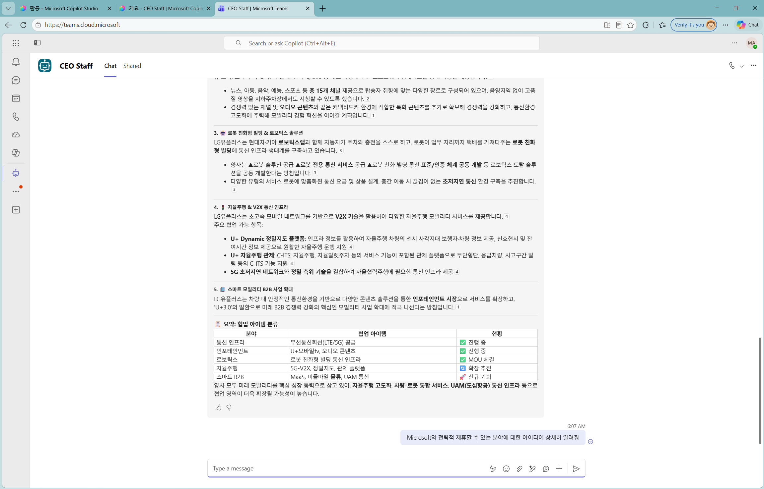Click the Type a message field
Image resolution: width=764 pixels, height=489 pixels.
[x=348, y=468]
